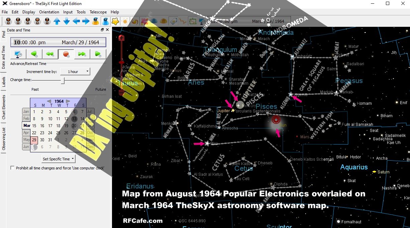Select the Apr month button
410x228 pixels.
click(26, 133)
